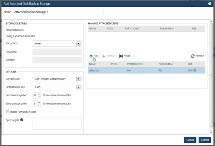Click the 'Using 0 attached disks (0b)' text
Viewport: 215px width, 146px height.
[20, 36]
